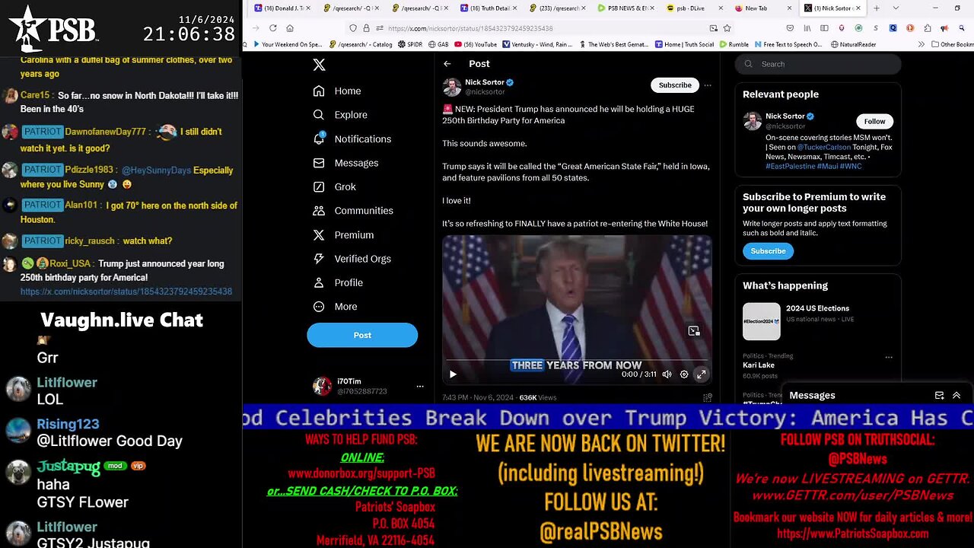Open Premium in X sidebar
This screenshot has height=548, width=974.
pyautogui.click(x=343, y=235)
